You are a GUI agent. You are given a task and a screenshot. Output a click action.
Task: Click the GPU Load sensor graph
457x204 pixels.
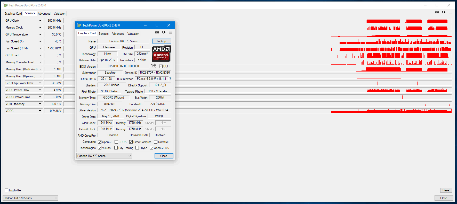coord(258,55)
